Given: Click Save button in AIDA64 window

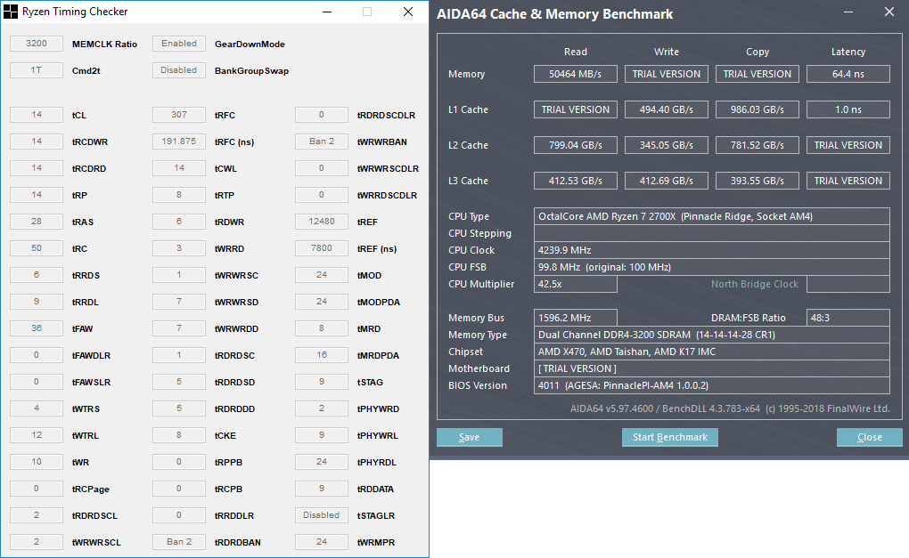Looking at the screenshot, I should point(469,437).
